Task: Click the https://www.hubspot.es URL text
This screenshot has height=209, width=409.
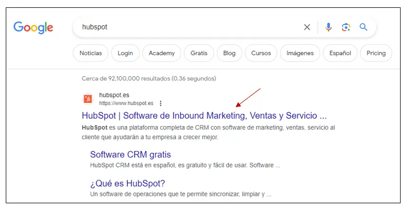Action: pos(126,103)
